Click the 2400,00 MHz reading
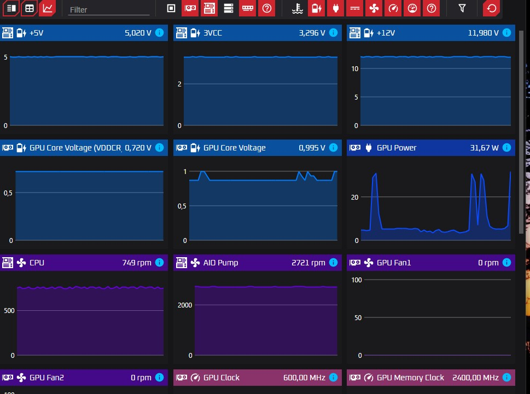Viewport: 530px width, 394px height. click(x=476, y=378)
